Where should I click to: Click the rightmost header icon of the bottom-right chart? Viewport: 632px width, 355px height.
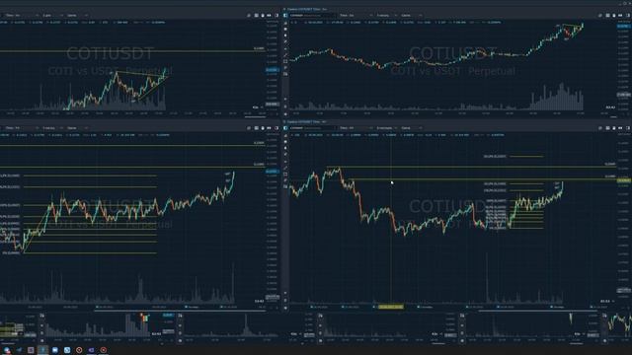628,128
